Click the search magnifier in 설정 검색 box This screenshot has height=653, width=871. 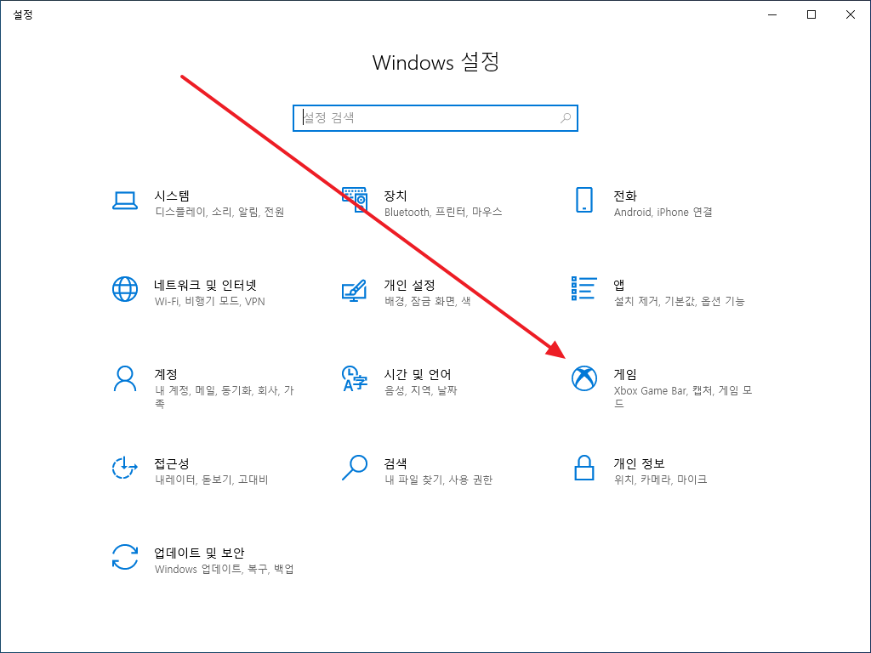click(x=566, y=117)
